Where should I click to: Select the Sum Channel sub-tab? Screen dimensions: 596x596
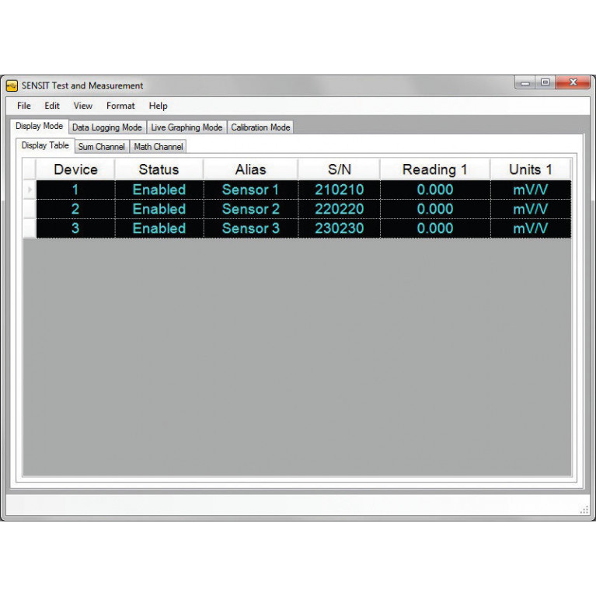click(x=102, y=147)
